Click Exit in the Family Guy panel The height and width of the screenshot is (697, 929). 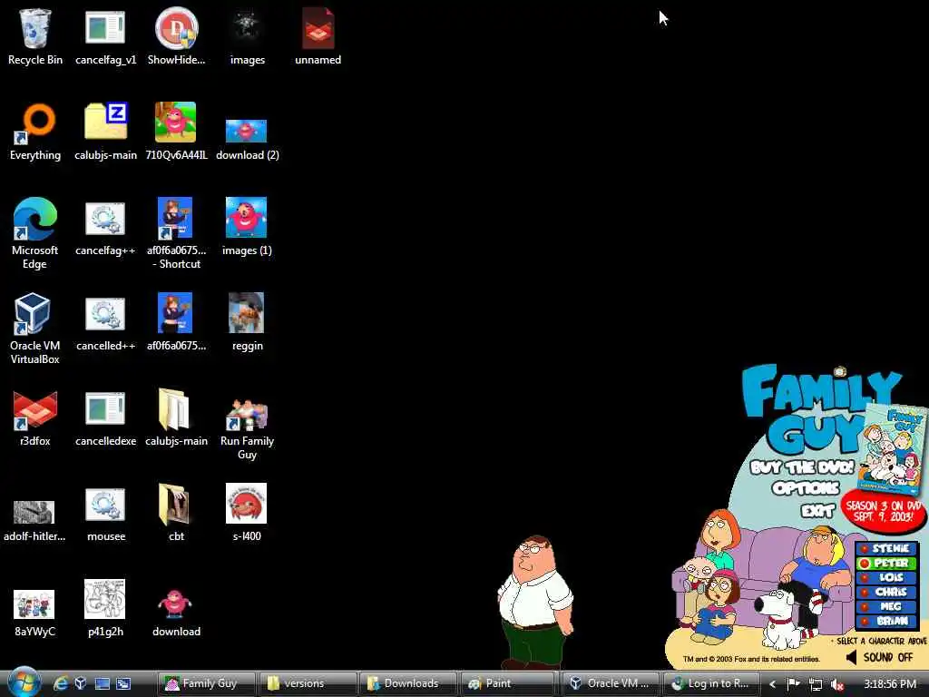(x=818, y=511)
